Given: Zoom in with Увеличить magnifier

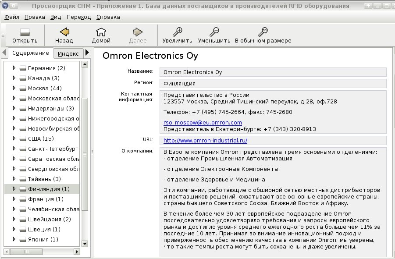Looking at the screenshot, I should tap(178, 36).
